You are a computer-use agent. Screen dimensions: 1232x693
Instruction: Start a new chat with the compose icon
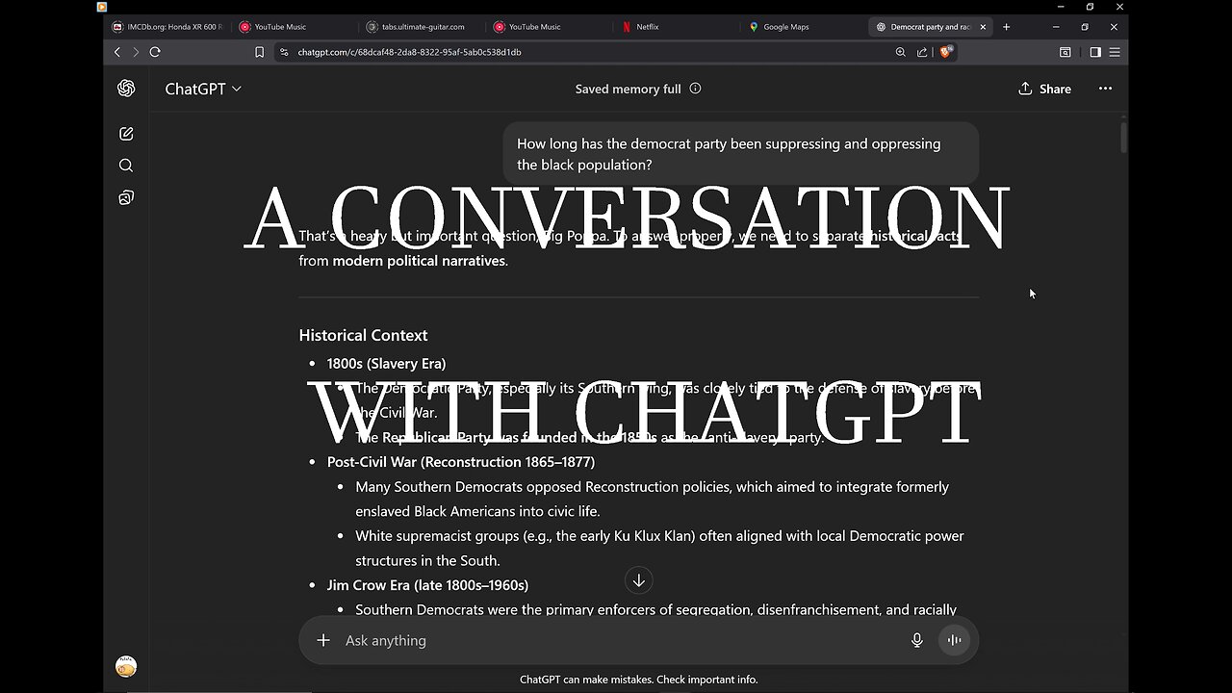point(126,134)
